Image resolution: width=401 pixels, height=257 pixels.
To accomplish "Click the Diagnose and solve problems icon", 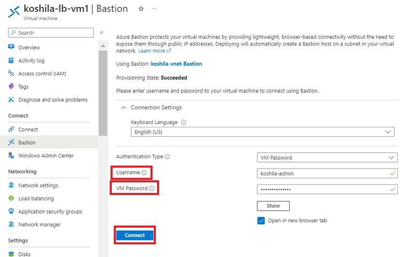I will point(11,100).
